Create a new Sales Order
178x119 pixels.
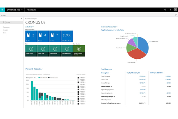(43, 51)
